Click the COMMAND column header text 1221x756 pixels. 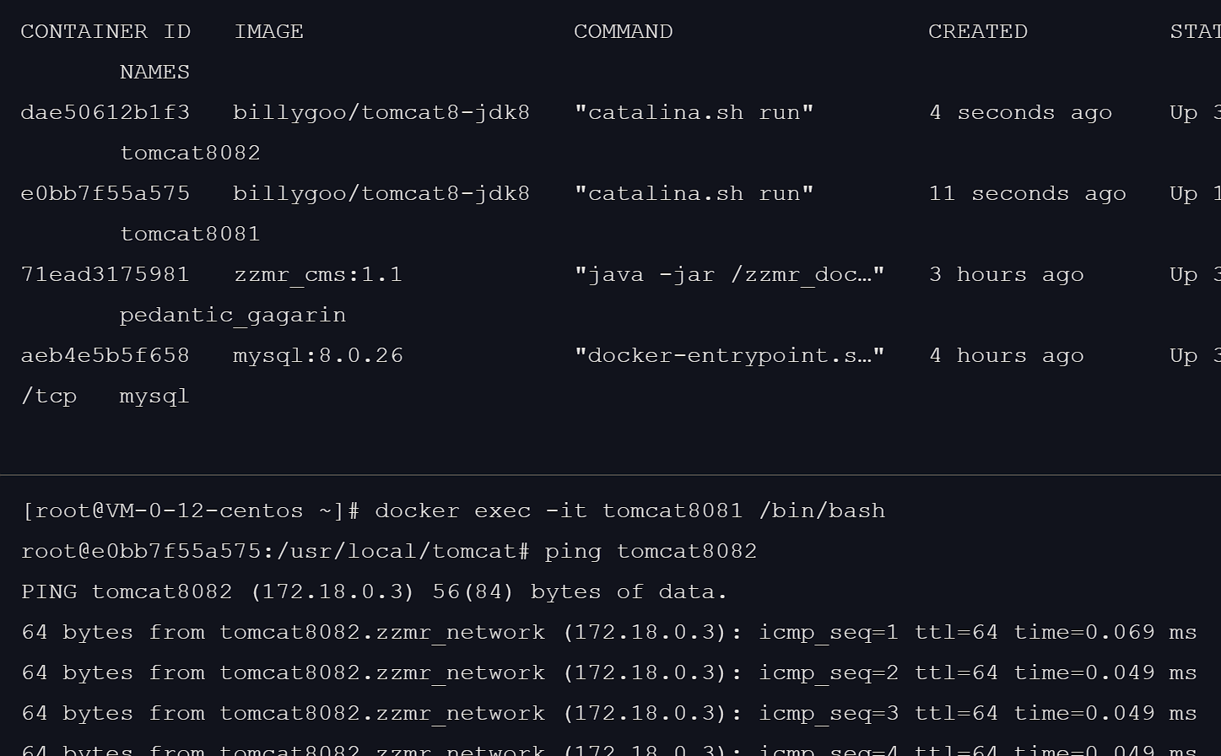[623, 32]
